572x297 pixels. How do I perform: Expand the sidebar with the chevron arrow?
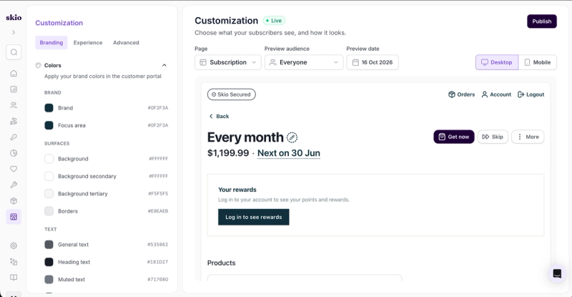coord(14,32)
